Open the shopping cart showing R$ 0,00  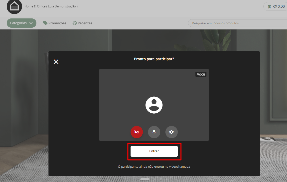point(276,7)
